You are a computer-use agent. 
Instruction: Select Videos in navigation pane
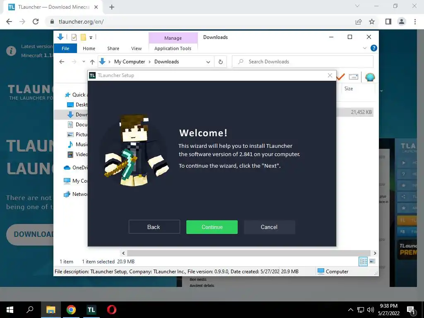(x=77, y=154)
